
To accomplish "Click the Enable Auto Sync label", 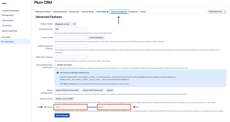I will click(x=65, y=65).
